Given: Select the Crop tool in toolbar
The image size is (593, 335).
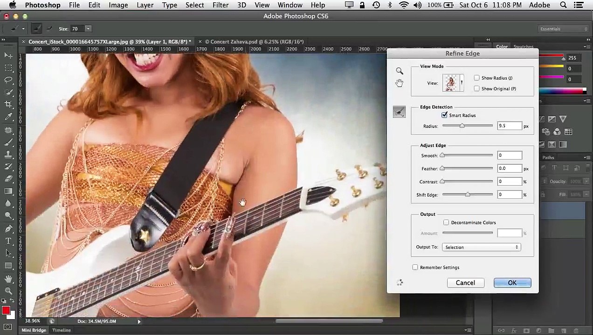Looking at the screenshot, I should [x=8, y=104].
